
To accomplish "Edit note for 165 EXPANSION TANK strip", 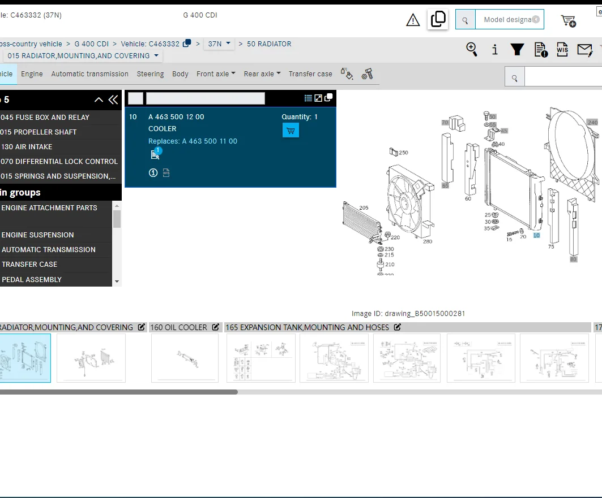I will click(398, 327).
